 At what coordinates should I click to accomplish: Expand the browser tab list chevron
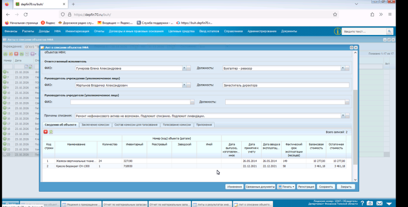356,4
